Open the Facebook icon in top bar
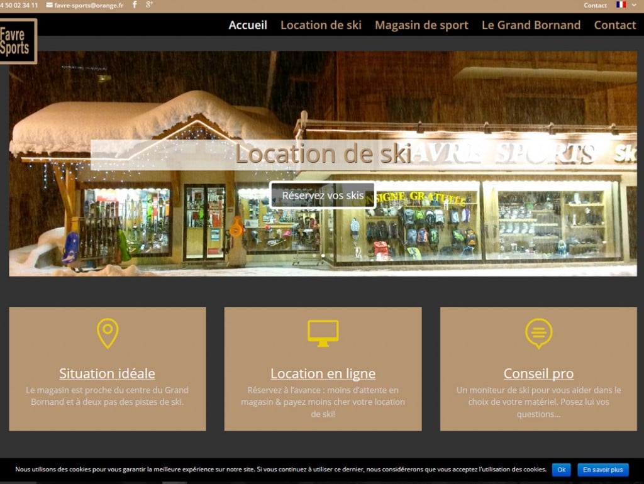The height and width of the screenshot is (484, 644). pos(135,5)
